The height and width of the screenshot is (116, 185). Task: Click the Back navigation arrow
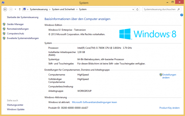(5, 9)
